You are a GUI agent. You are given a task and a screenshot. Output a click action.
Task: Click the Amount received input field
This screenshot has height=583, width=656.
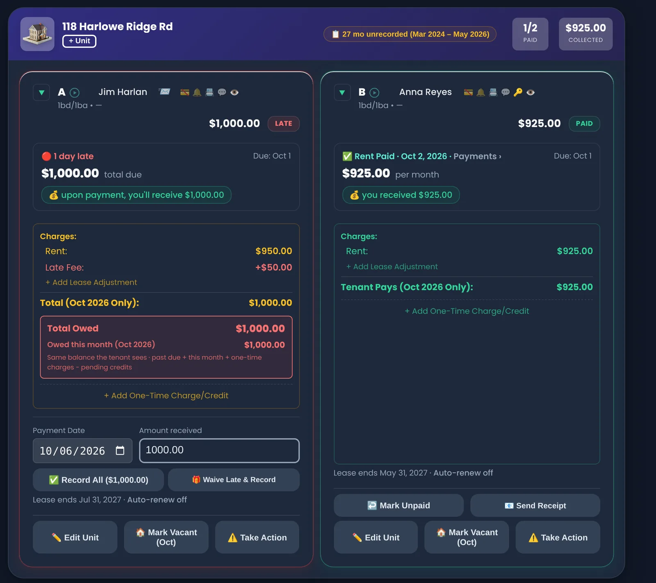click(x=219, y=451)
